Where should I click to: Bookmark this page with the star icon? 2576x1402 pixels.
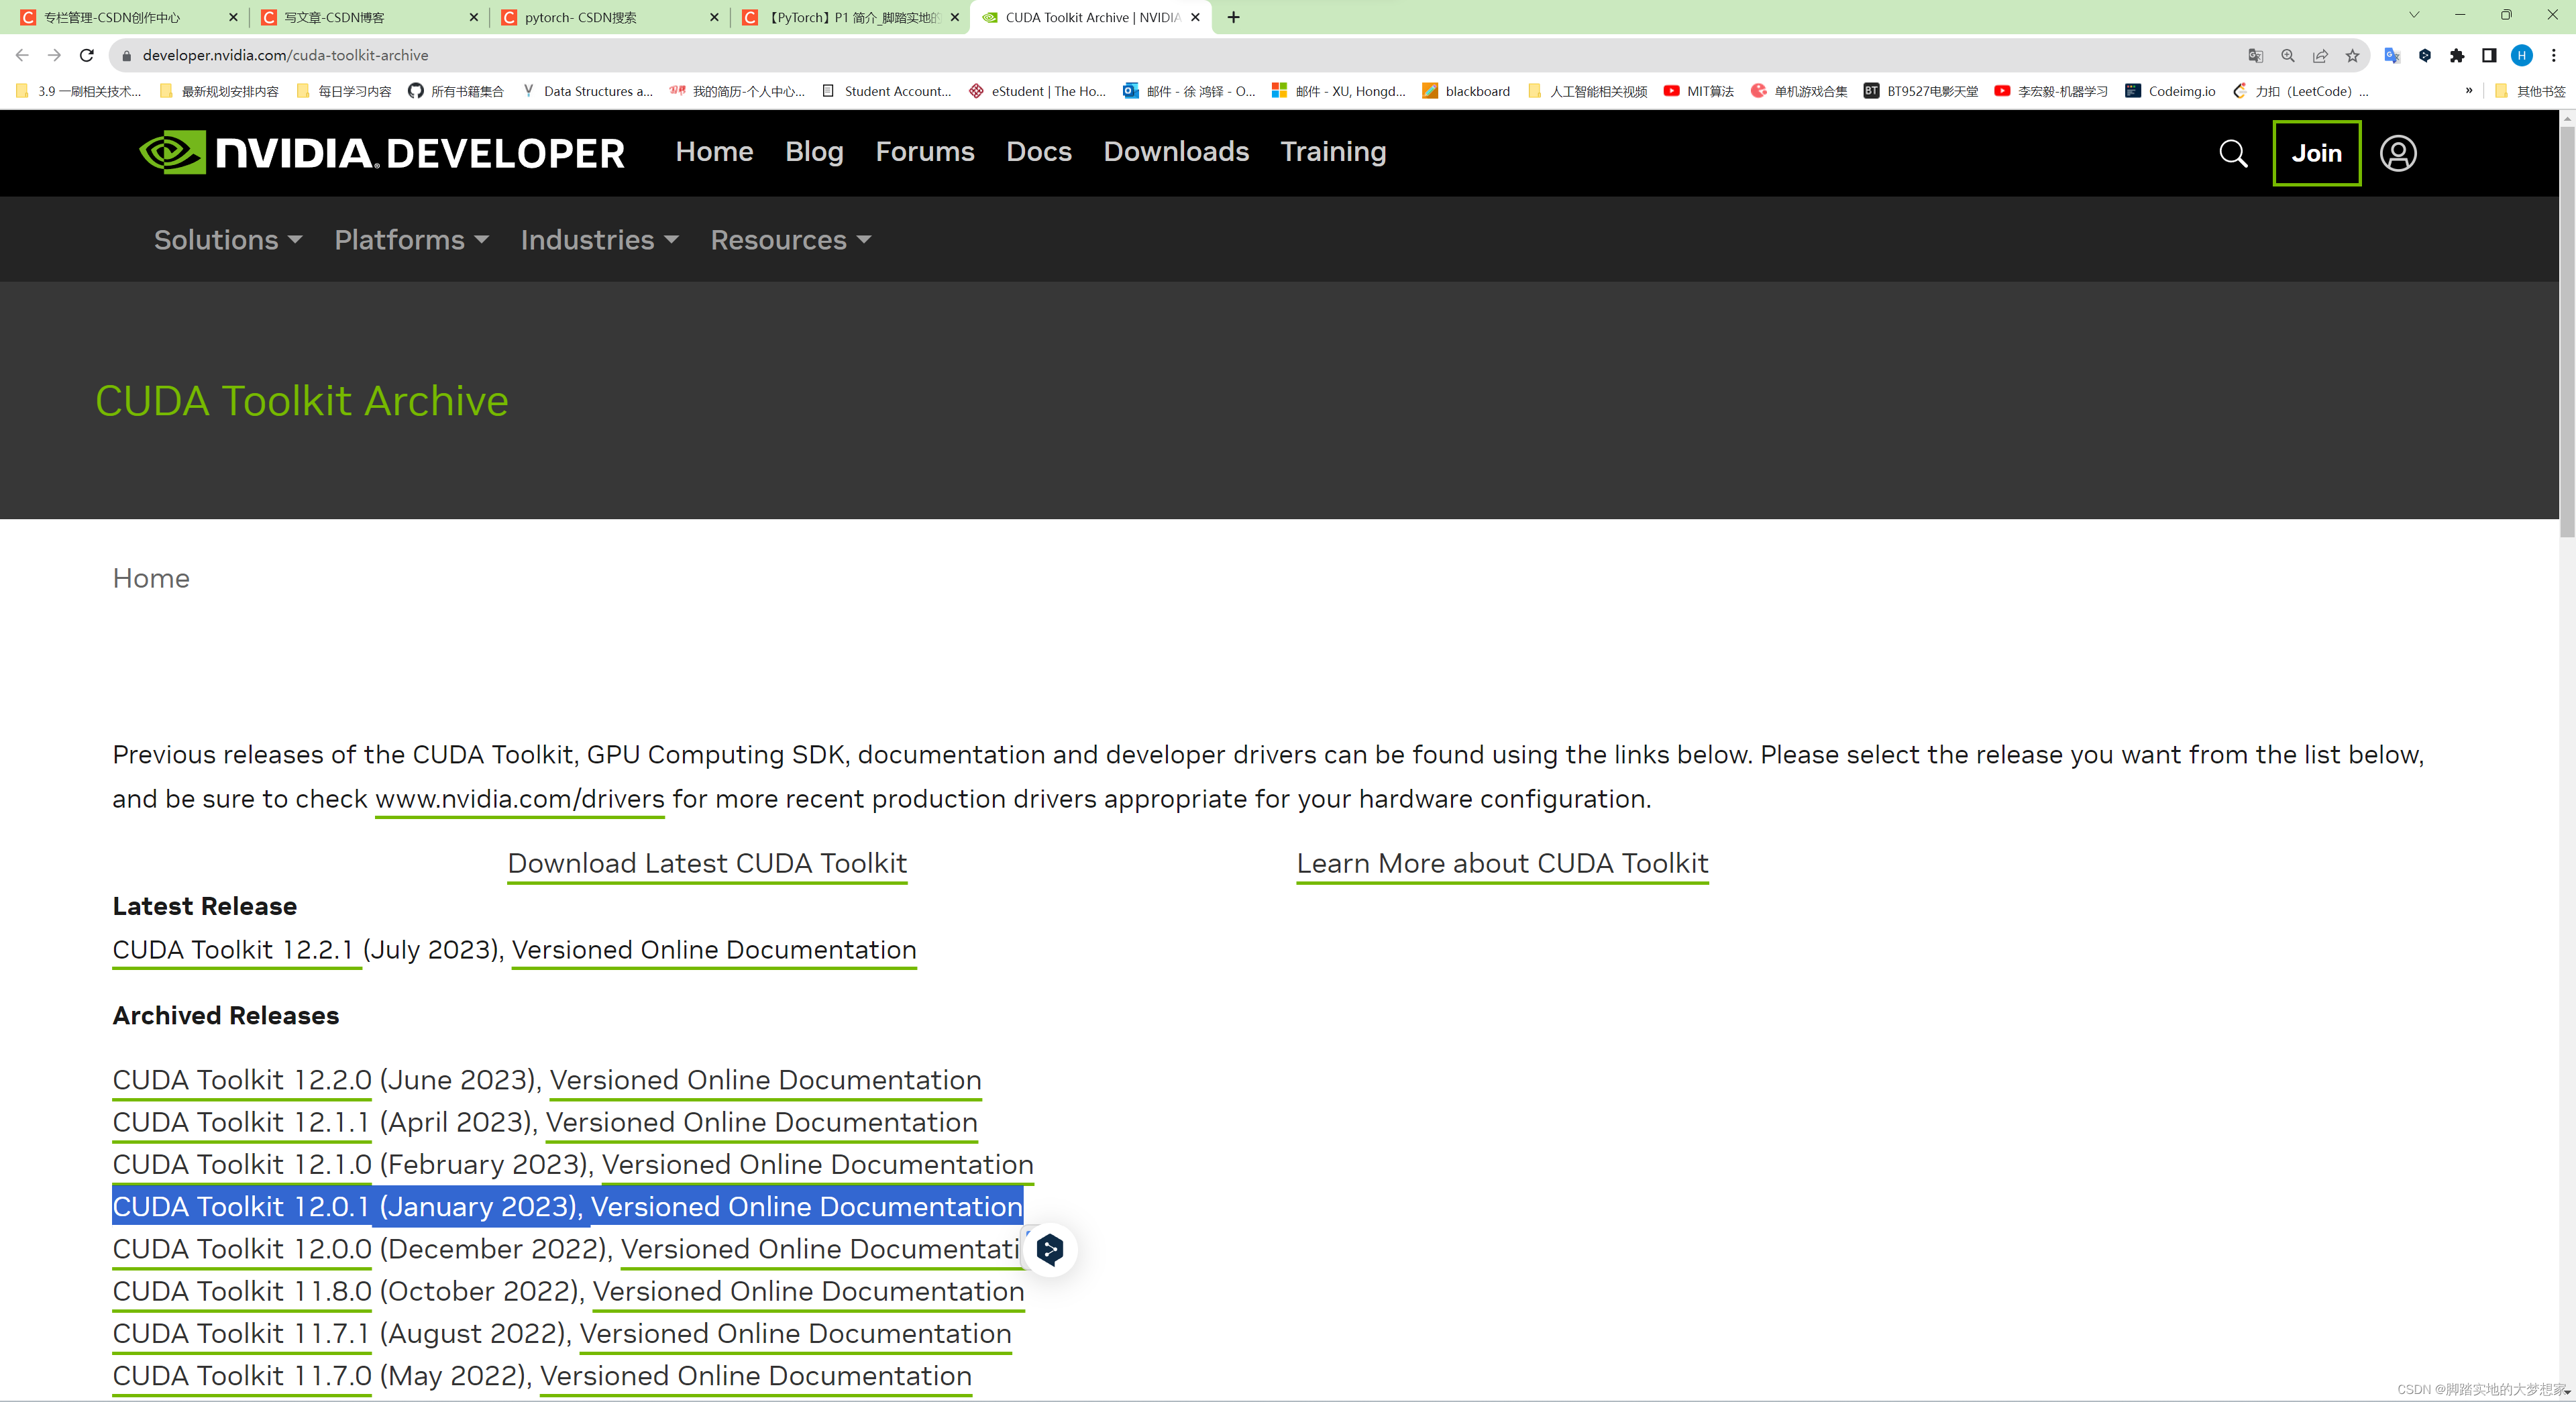click(2352, 56)
